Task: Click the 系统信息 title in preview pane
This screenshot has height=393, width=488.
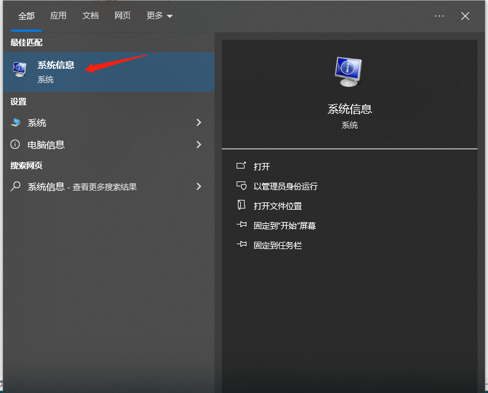Action: click(350, 109)
